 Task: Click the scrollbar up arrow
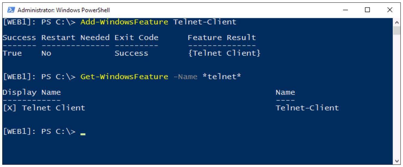396,23
